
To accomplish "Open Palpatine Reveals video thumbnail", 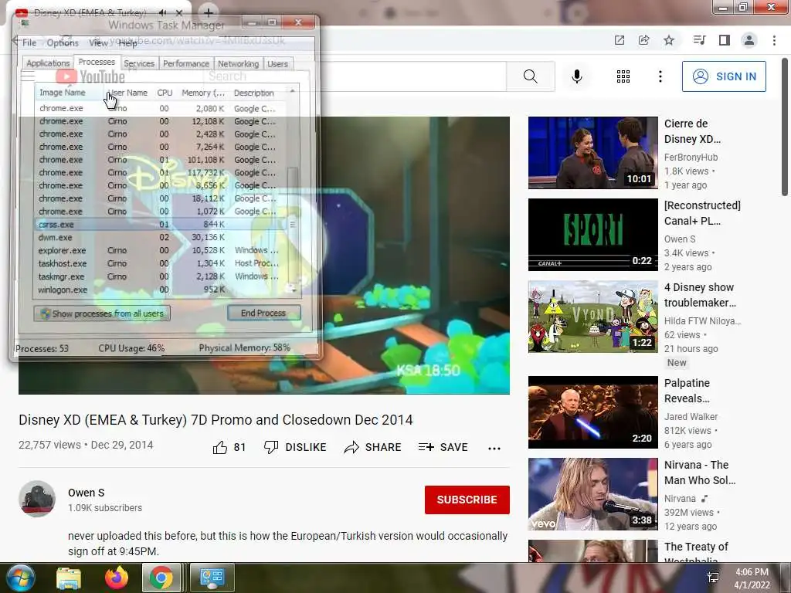I will [x=593, y=412].
